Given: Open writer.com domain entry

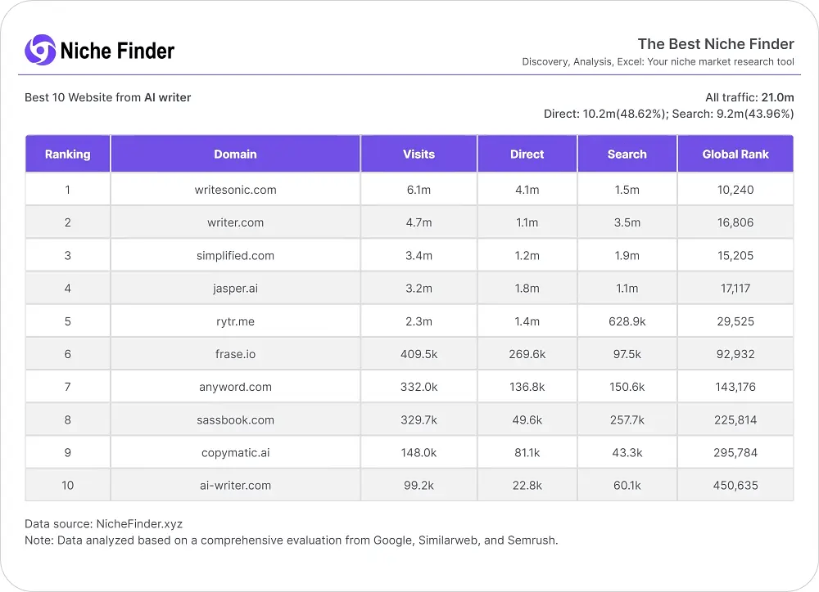Looking at the screenshot, I should 235,222.
